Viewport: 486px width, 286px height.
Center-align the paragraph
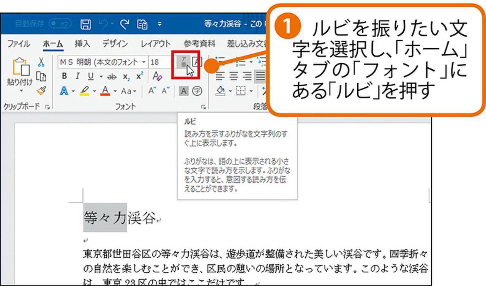234,76
